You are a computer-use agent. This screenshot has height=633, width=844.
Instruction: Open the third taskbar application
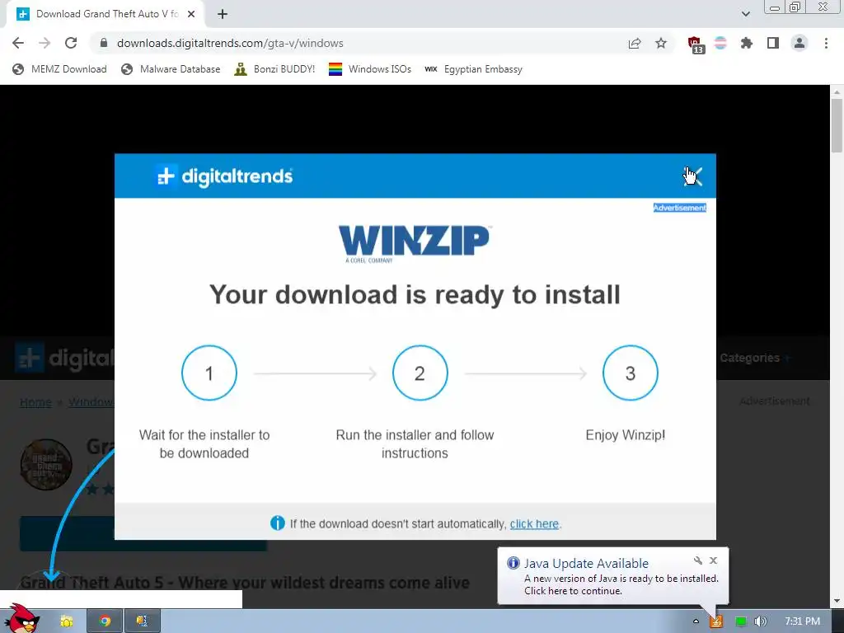coord(142,621)
